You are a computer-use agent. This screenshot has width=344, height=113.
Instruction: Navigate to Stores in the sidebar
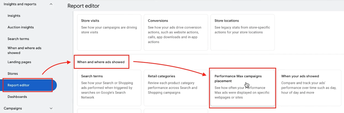[x=13, y=74]
